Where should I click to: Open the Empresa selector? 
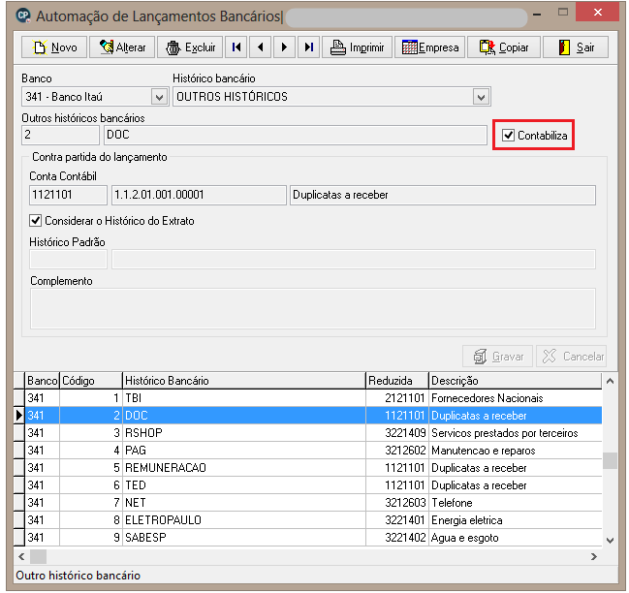click(x=429, y=47)
